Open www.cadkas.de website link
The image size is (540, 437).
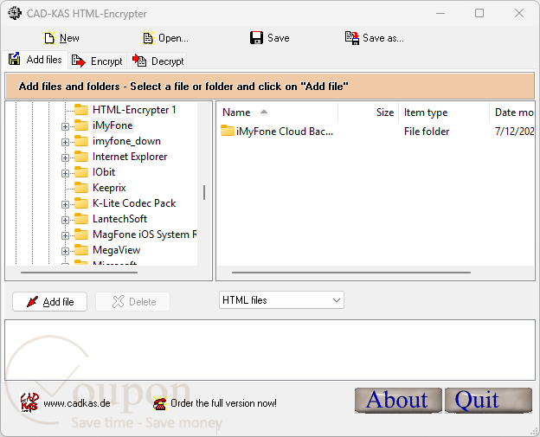coord(77,403)
